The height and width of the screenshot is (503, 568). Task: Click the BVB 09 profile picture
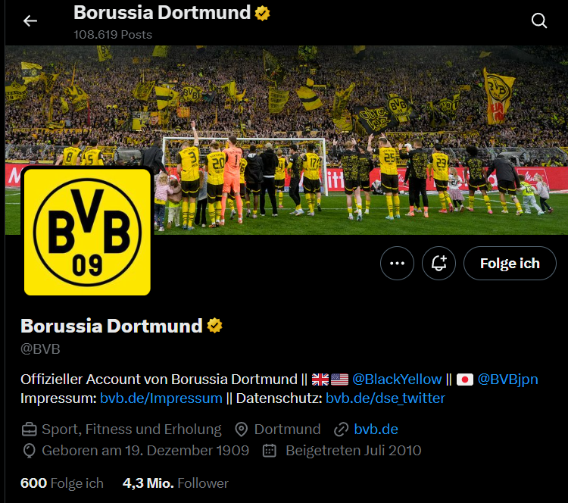[87, 232]
